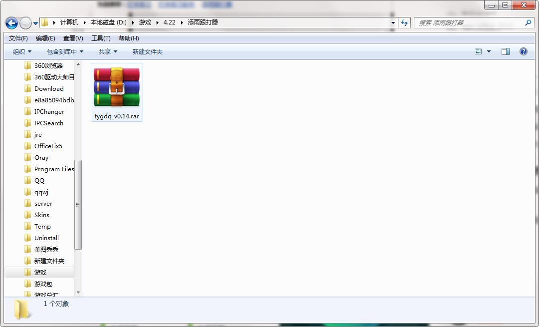Click the 新建文件夹 toolbar button
The width and height of the screenshot is (539, 327).
point(148,51)
